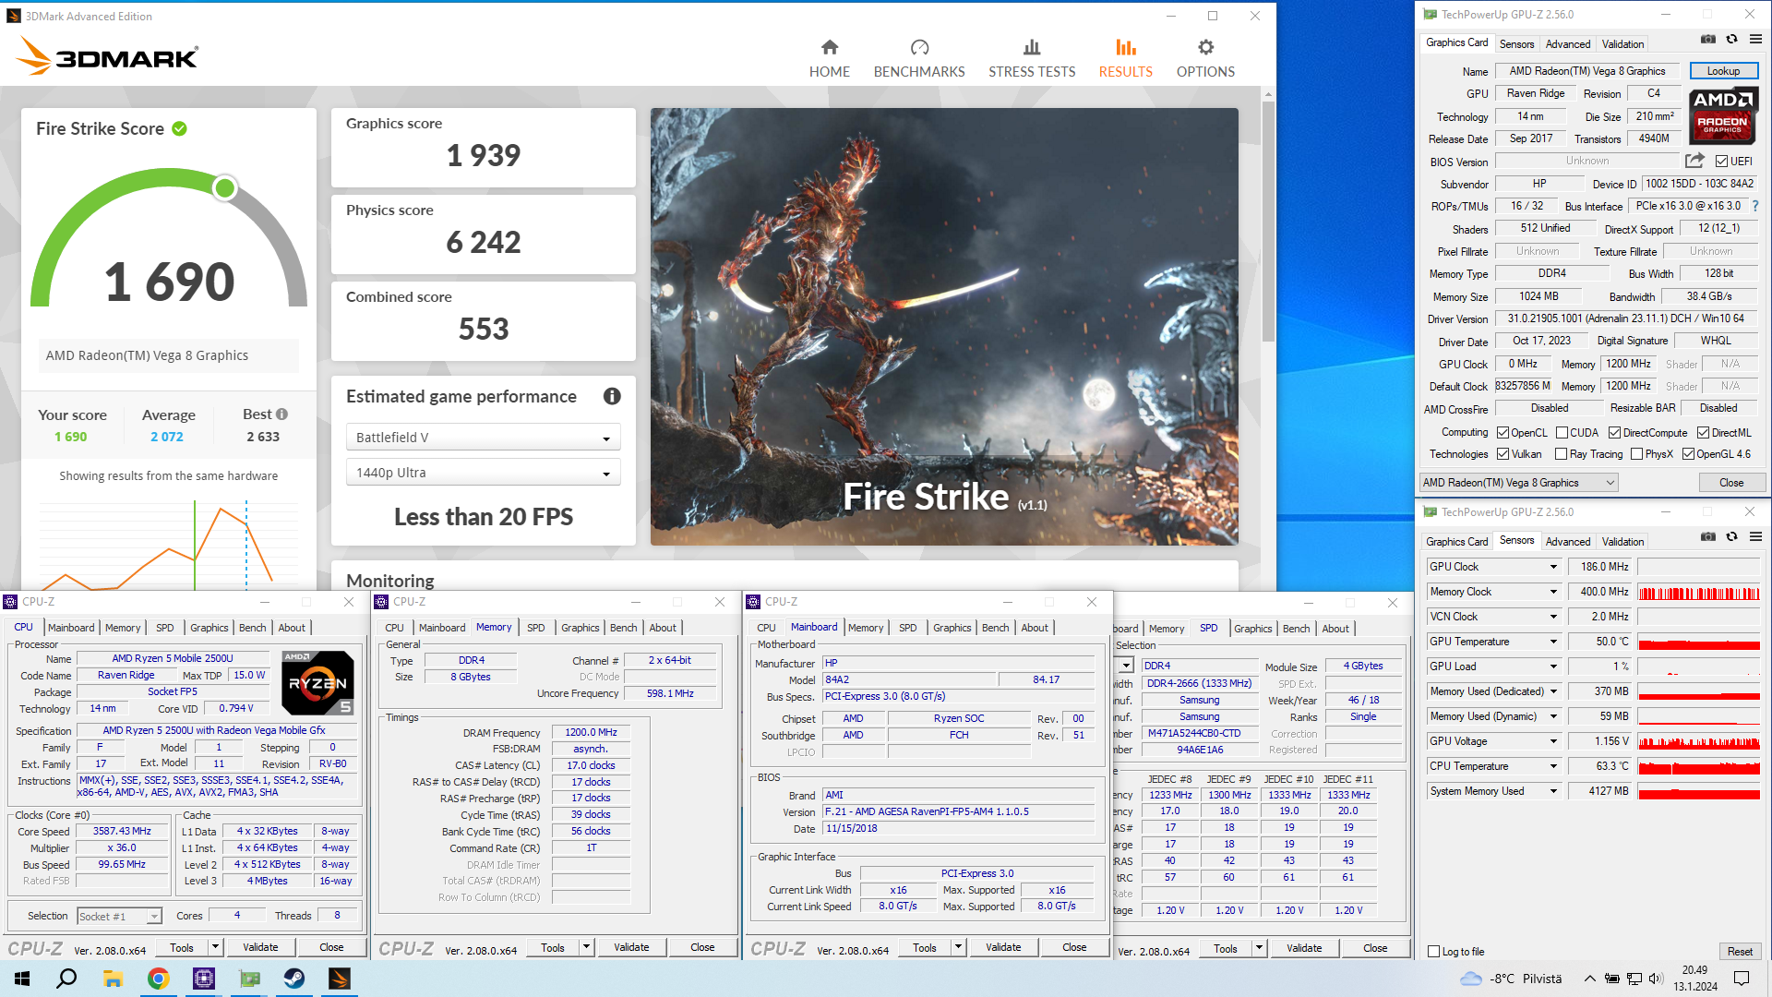Toggle the Vulkan checkbox in GPU-Z
This screenshot has height=997, width=1772.
(1503, 454)
